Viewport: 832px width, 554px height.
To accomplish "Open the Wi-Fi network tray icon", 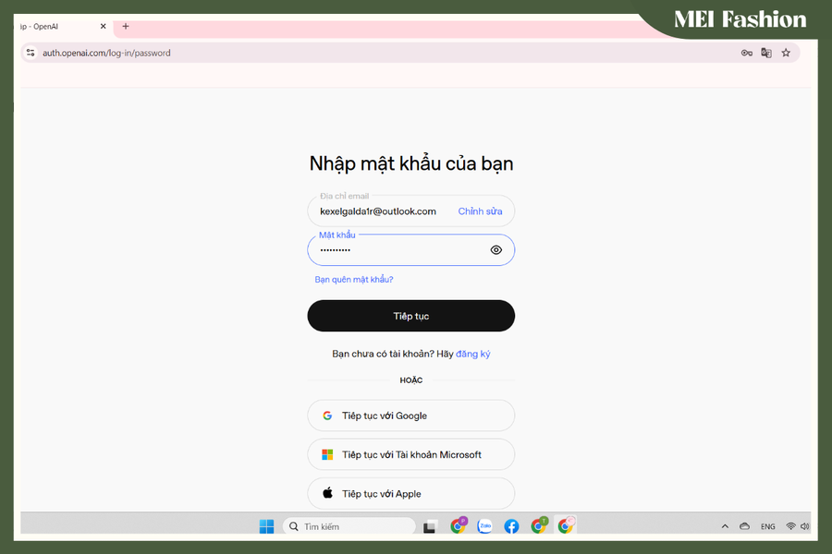I will (790, 526).
